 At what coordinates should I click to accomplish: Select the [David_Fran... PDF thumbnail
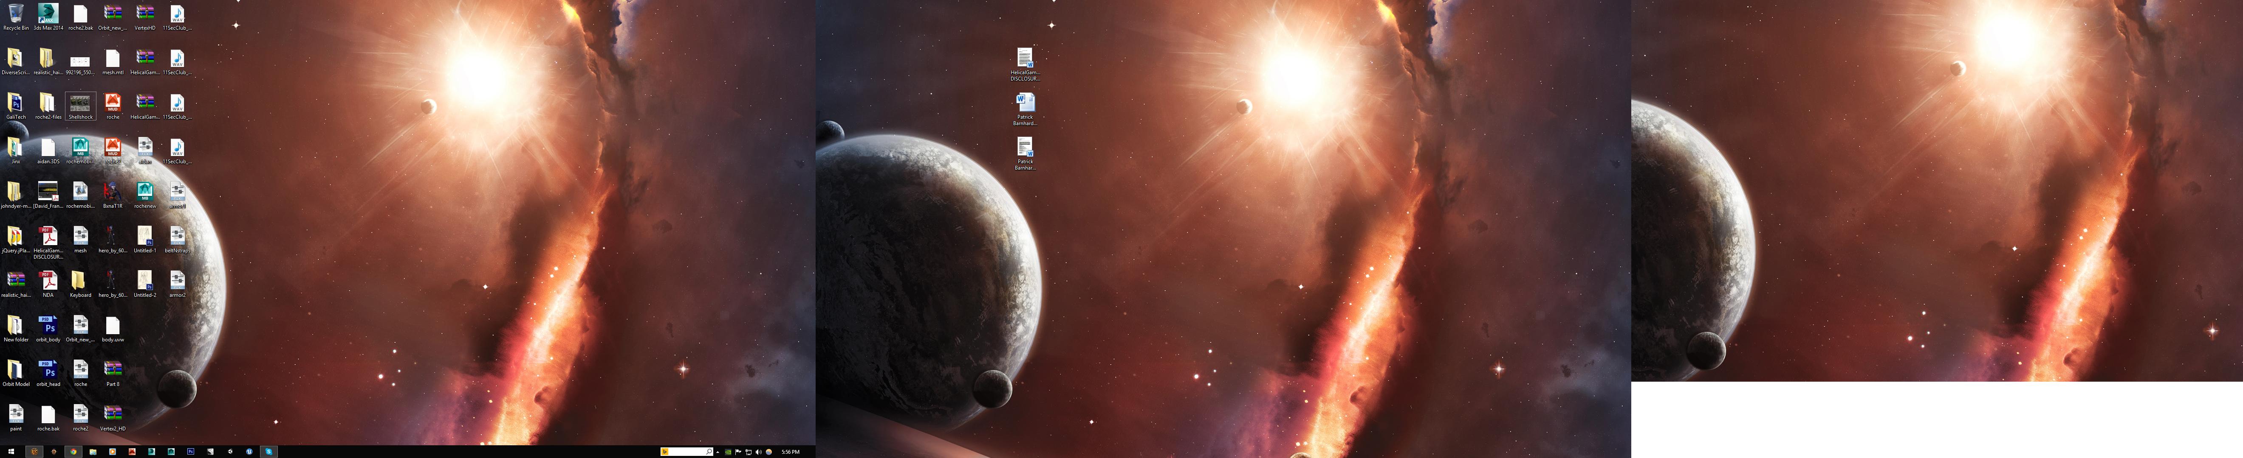click(48, 195)
